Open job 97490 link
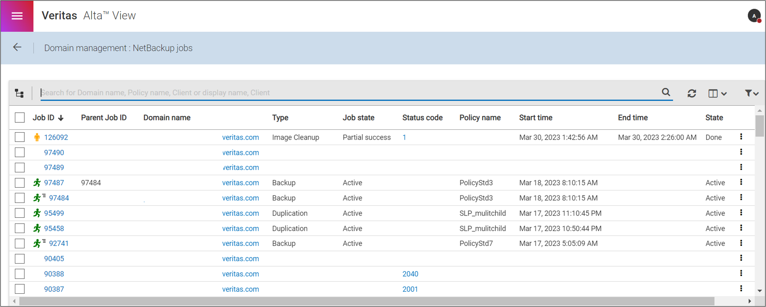 (x=54, y=152)
